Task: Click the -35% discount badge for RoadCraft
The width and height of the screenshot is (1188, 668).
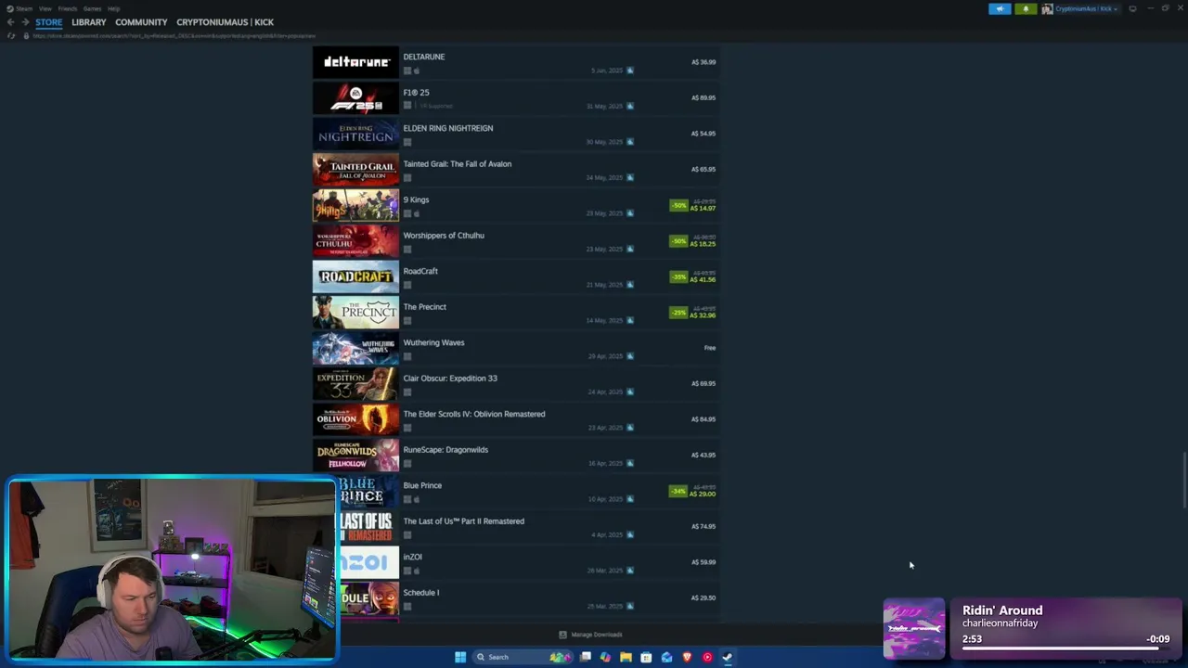Action: [679, 276]
